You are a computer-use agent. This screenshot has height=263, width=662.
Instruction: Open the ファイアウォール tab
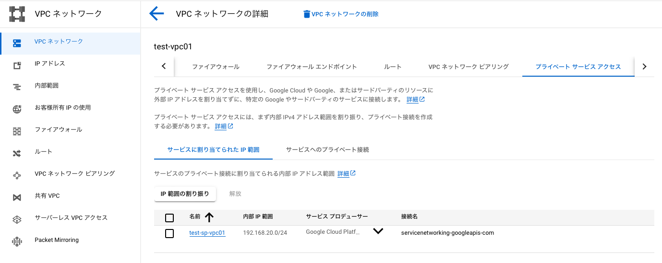pos(216,67)
